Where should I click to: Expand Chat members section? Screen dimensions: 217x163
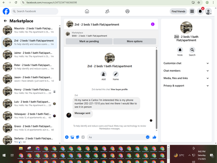point(186,71)
